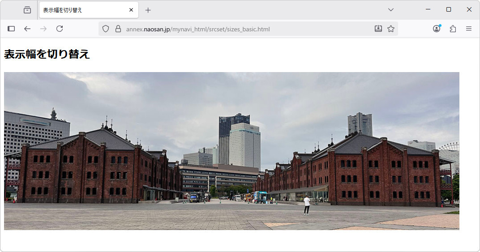Viewport: 480px width, 252px height.
Task: Click the annex.naosan.jp URL address field
Action: (224, 29)
